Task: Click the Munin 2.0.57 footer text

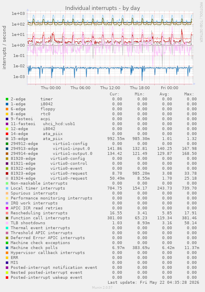Action: click(102, 287)
